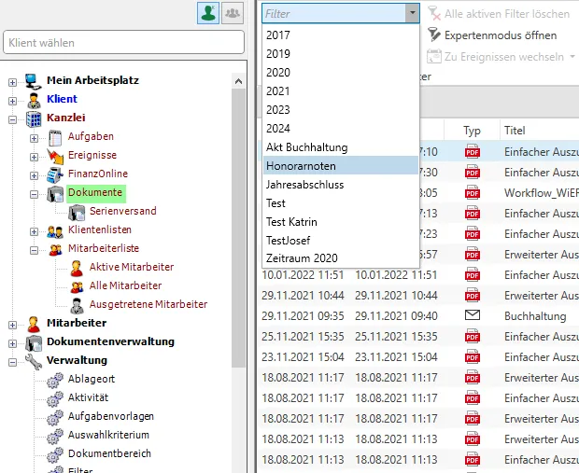
Task: Collapse the Verwaltung tree node
Action: pyautogui.click(x=12, y=362)
